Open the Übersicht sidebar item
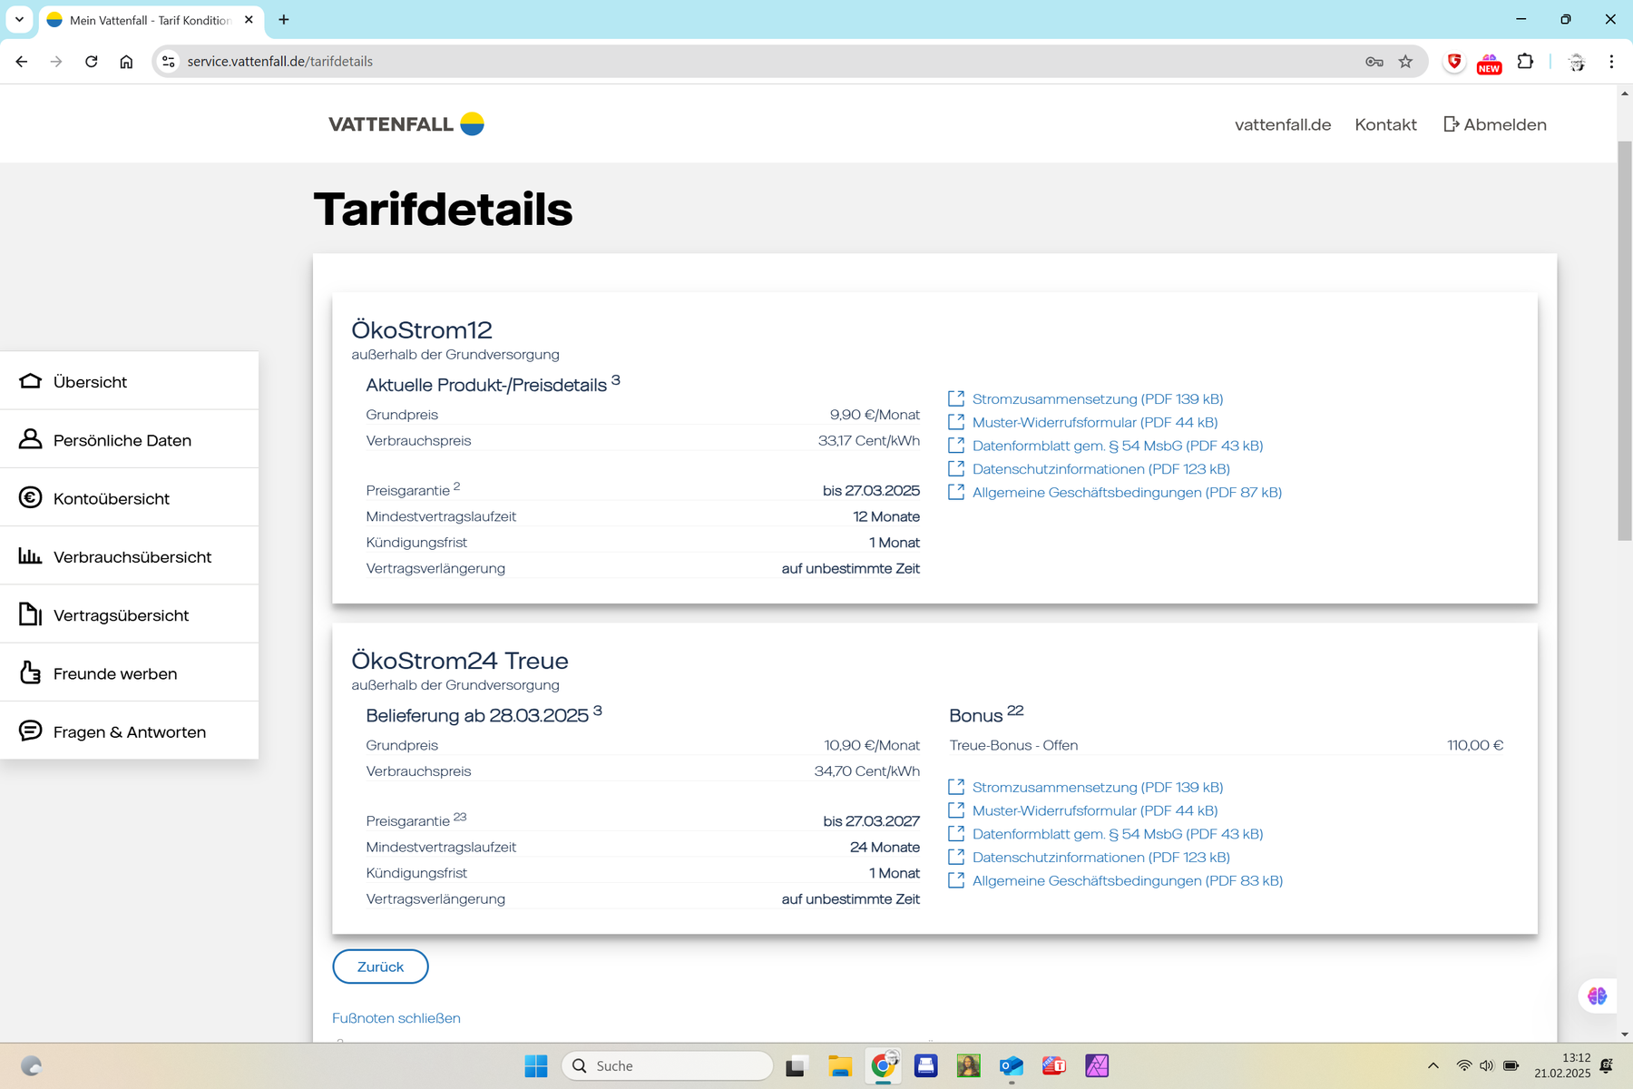Screen dimensions: 1633x1089 click(x=129, y=381)
